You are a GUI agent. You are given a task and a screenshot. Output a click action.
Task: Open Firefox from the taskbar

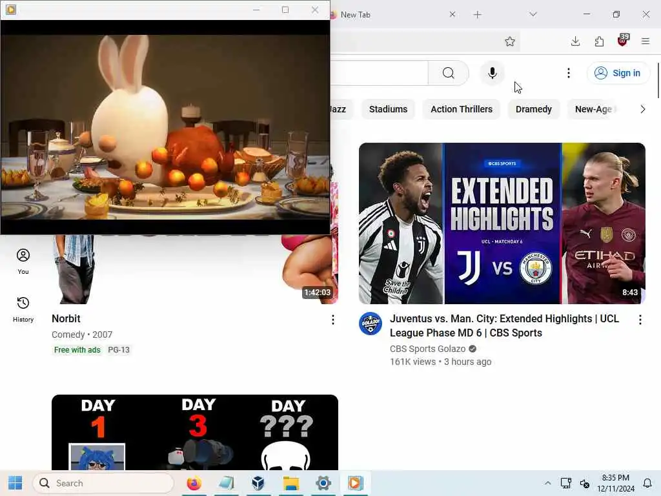[194, 483]
